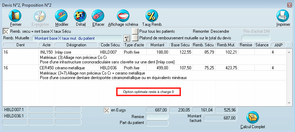Image resolution: width=295 pixels, height=132 pixels.
Task: Open the Détail icon
Action: [x=80, y=16]
